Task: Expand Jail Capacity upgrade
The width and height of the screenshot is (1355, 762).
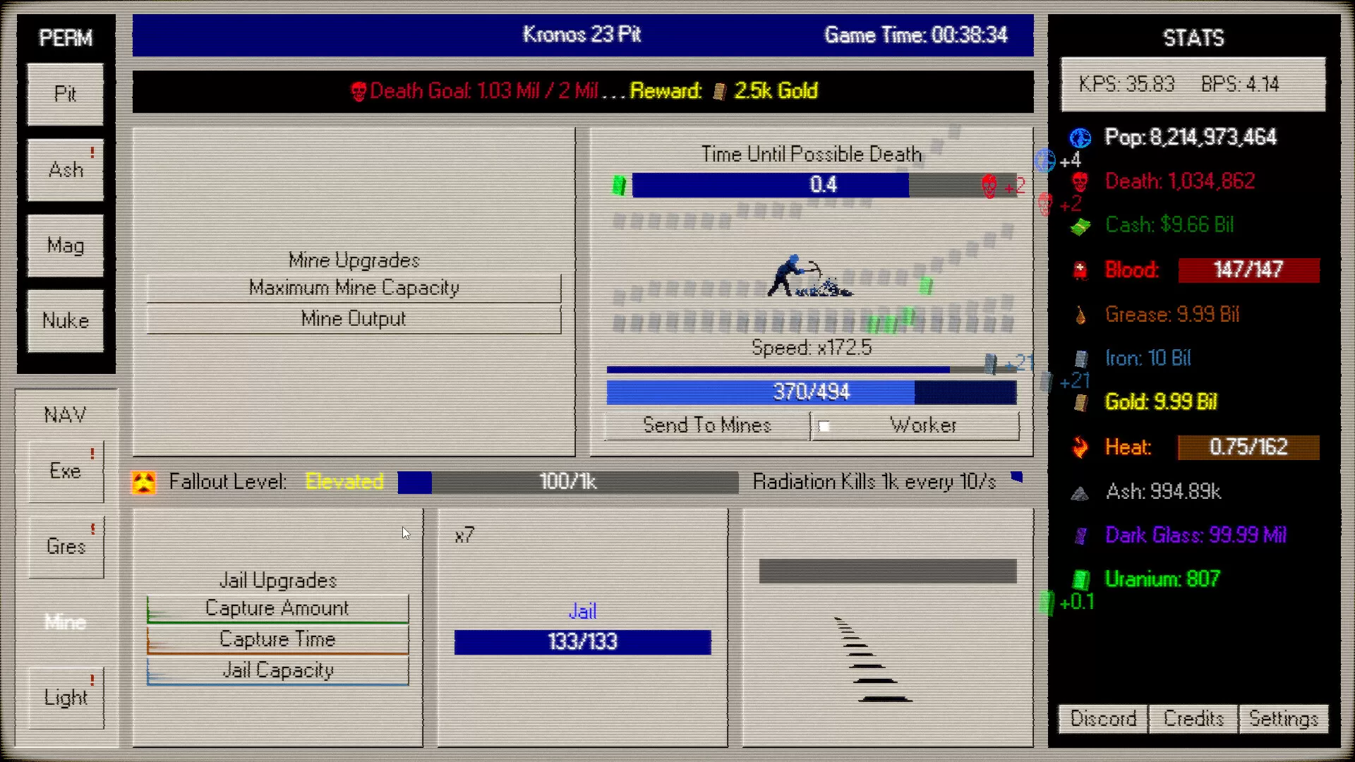Action: click(277, 670)
